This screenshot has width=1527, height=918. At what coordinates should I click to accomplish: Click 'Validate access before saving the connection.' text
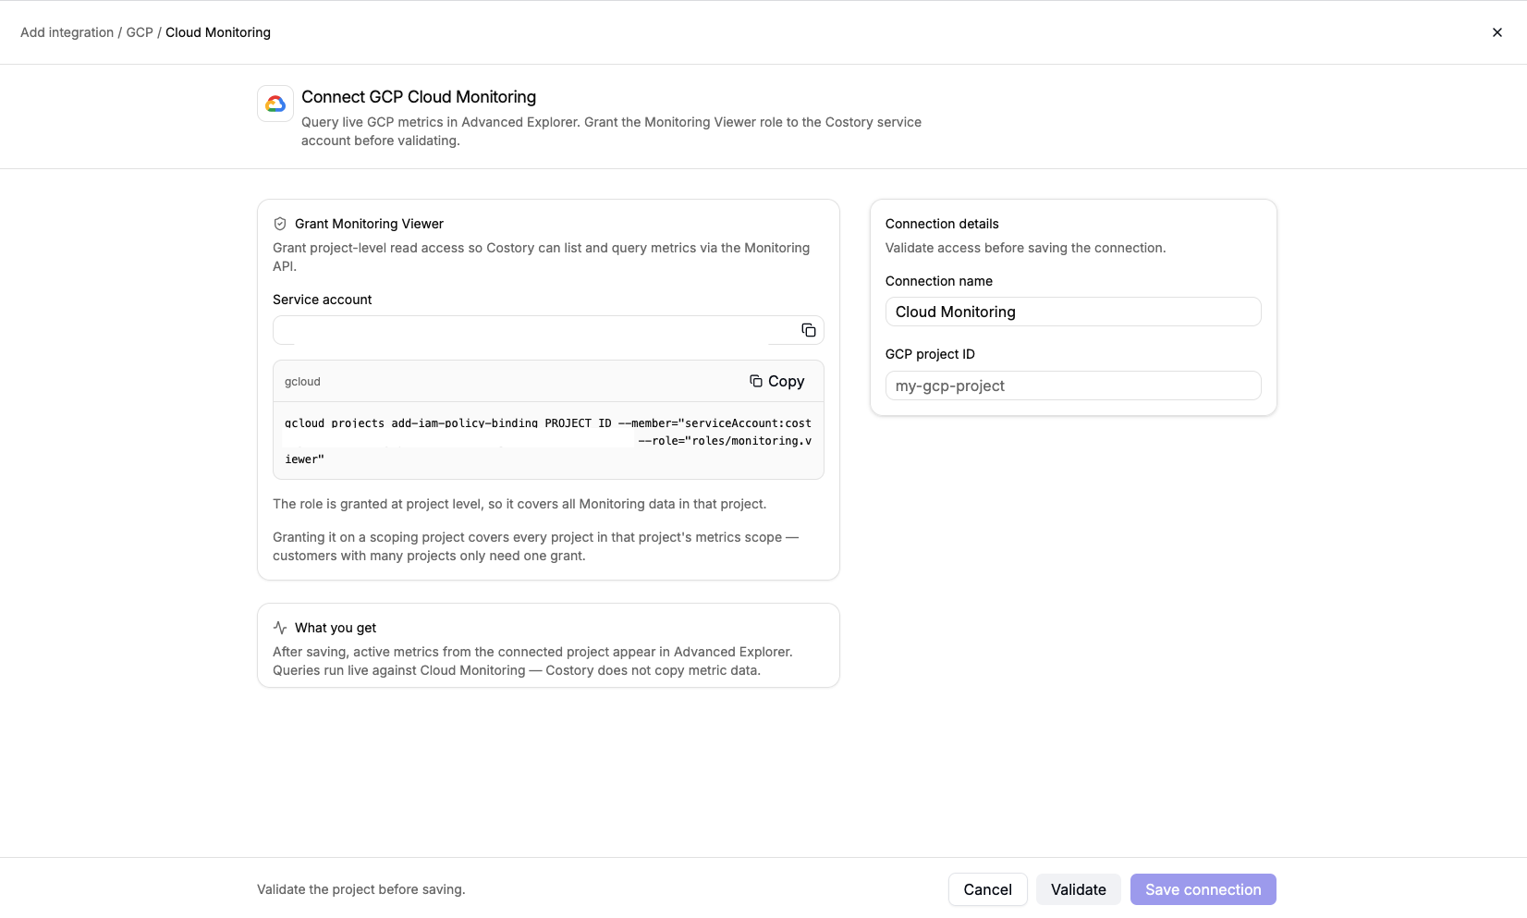pyautogui.click(x=1026, y=248)
